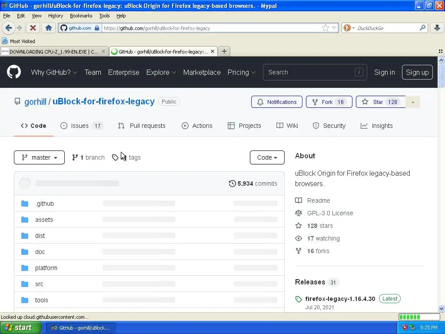The image size is (445, 334).
Task: Open the platform folder
Action: coord(46,268)
